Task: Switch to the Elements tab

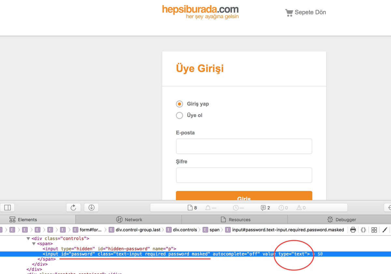Action: tap(37, 220)
